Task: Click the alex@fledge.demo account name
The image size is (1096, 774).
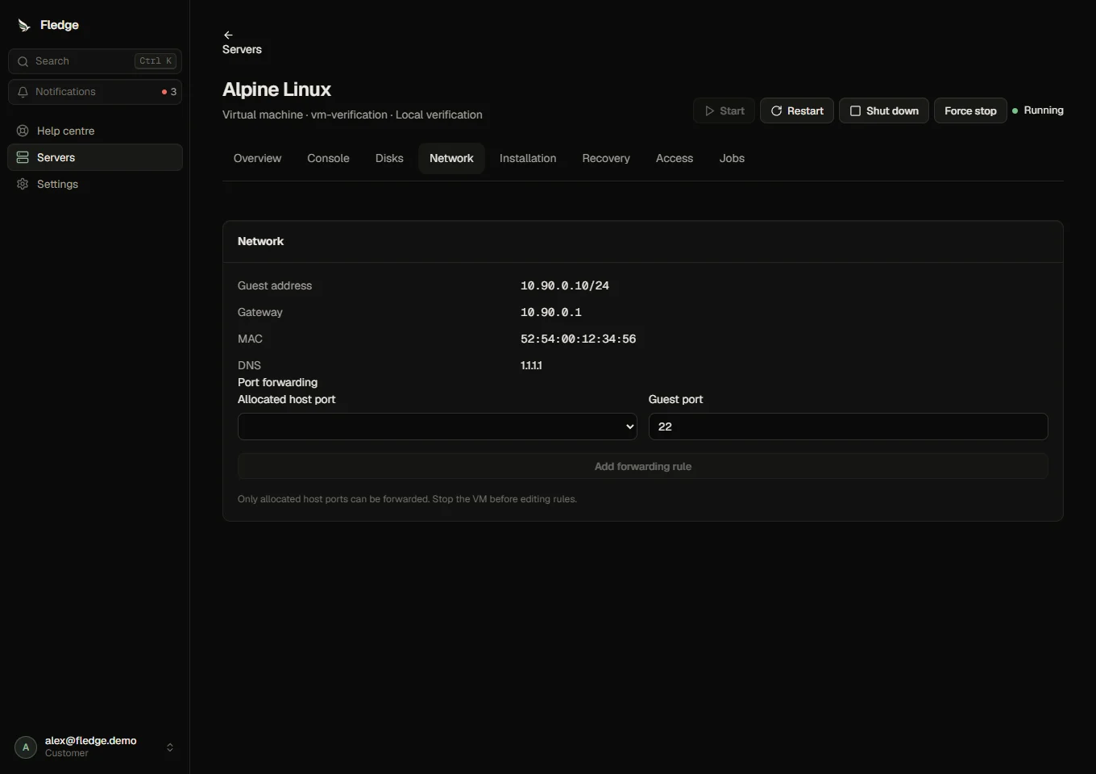Action: [x=91, y=740]
